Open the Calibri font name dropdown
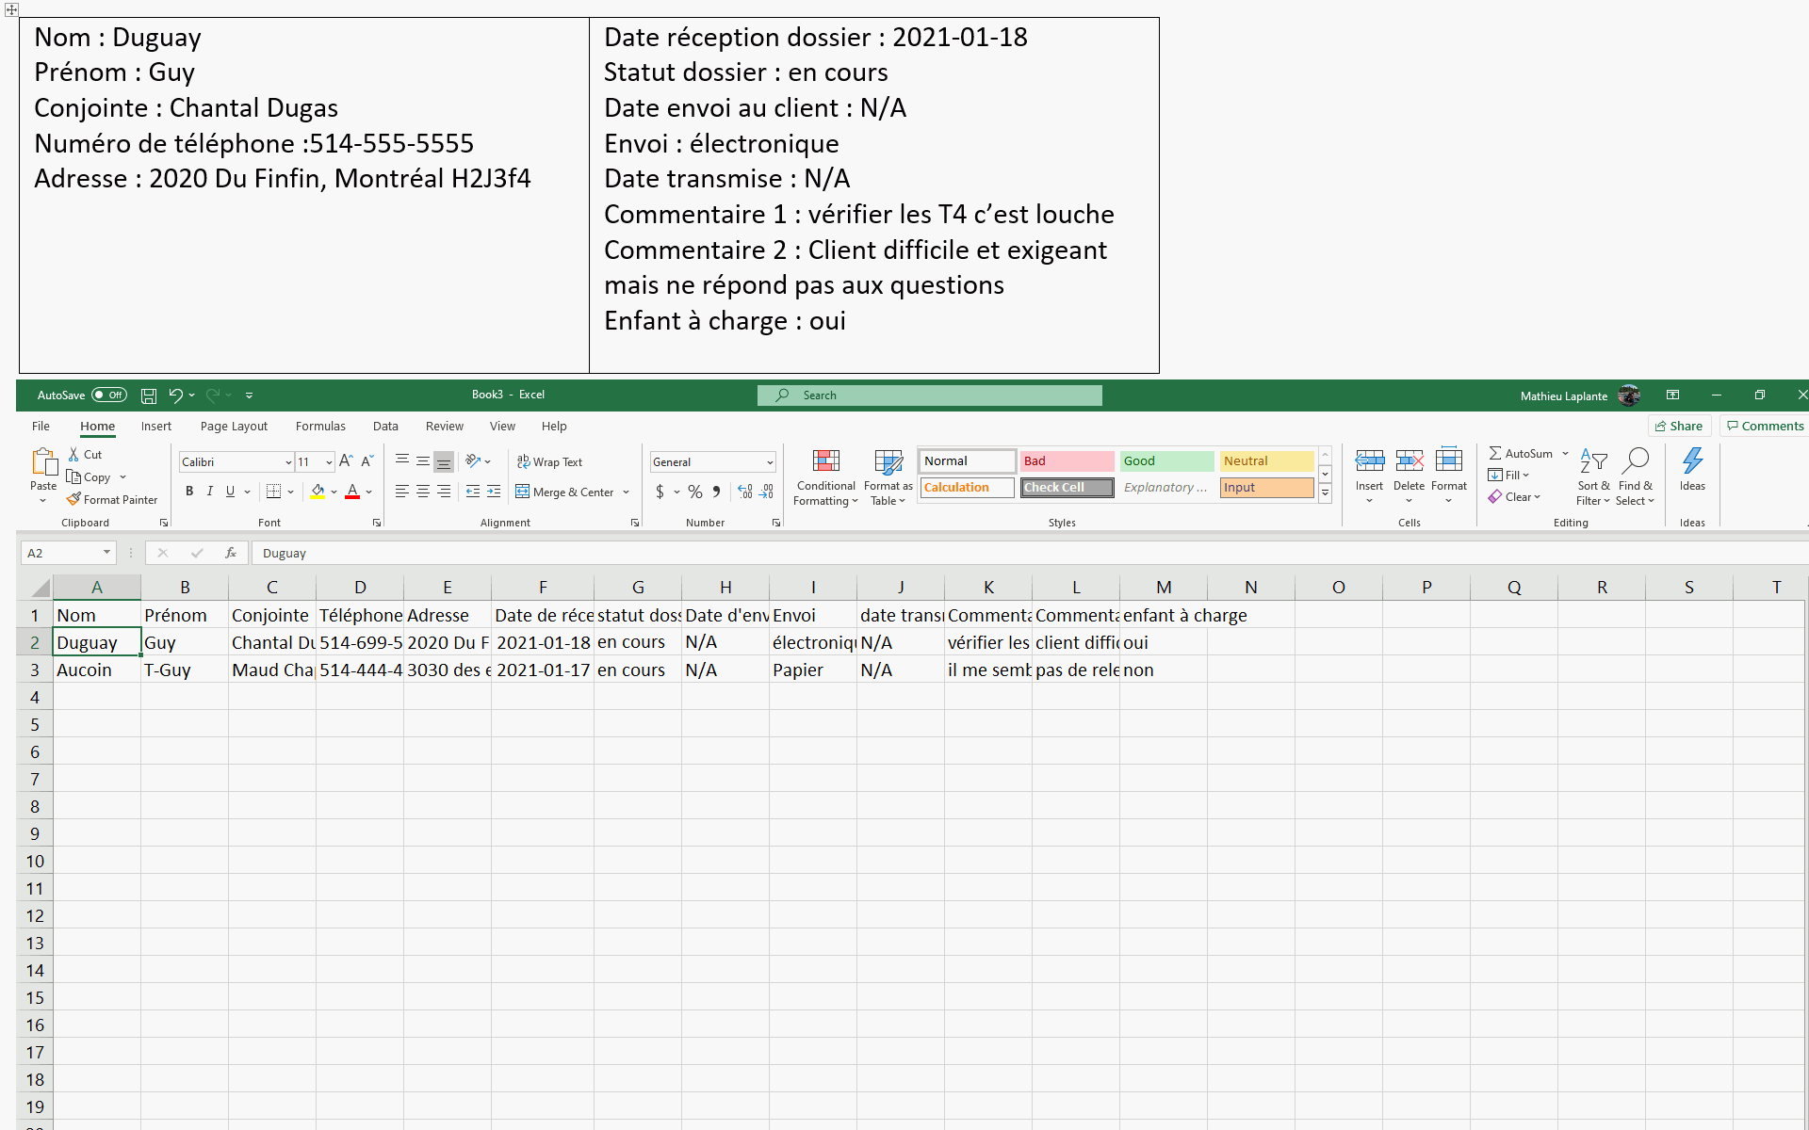Screen dimensions: 1809x1130 [288, 462]
